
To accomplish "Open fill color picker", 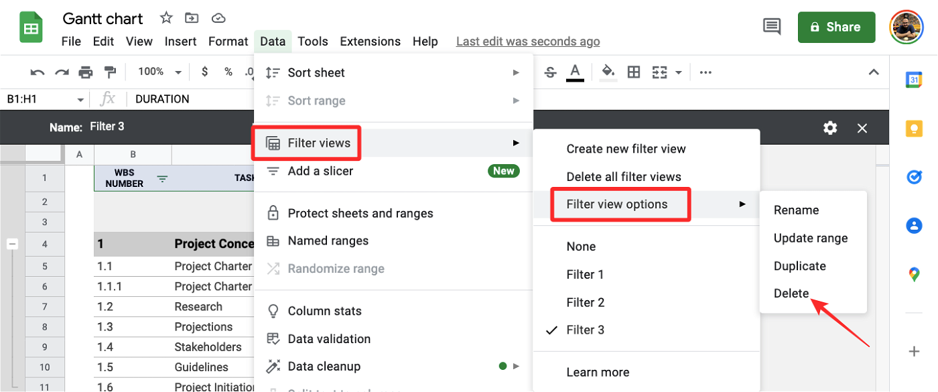I will (608, 72).
